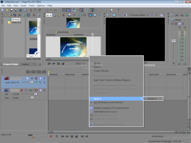Select the Normal Edit tool icon
Viewport: 191px width, 143px height.
[92, 10]
